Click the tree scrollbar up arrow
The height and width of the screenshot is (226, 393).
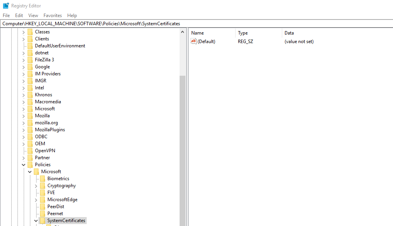pos(182,32)
